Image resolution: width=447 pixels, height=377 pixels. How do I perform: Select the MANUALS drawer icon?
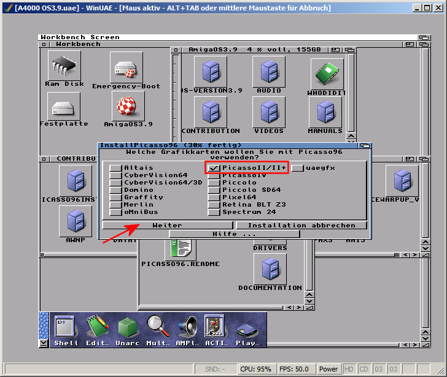325,112
